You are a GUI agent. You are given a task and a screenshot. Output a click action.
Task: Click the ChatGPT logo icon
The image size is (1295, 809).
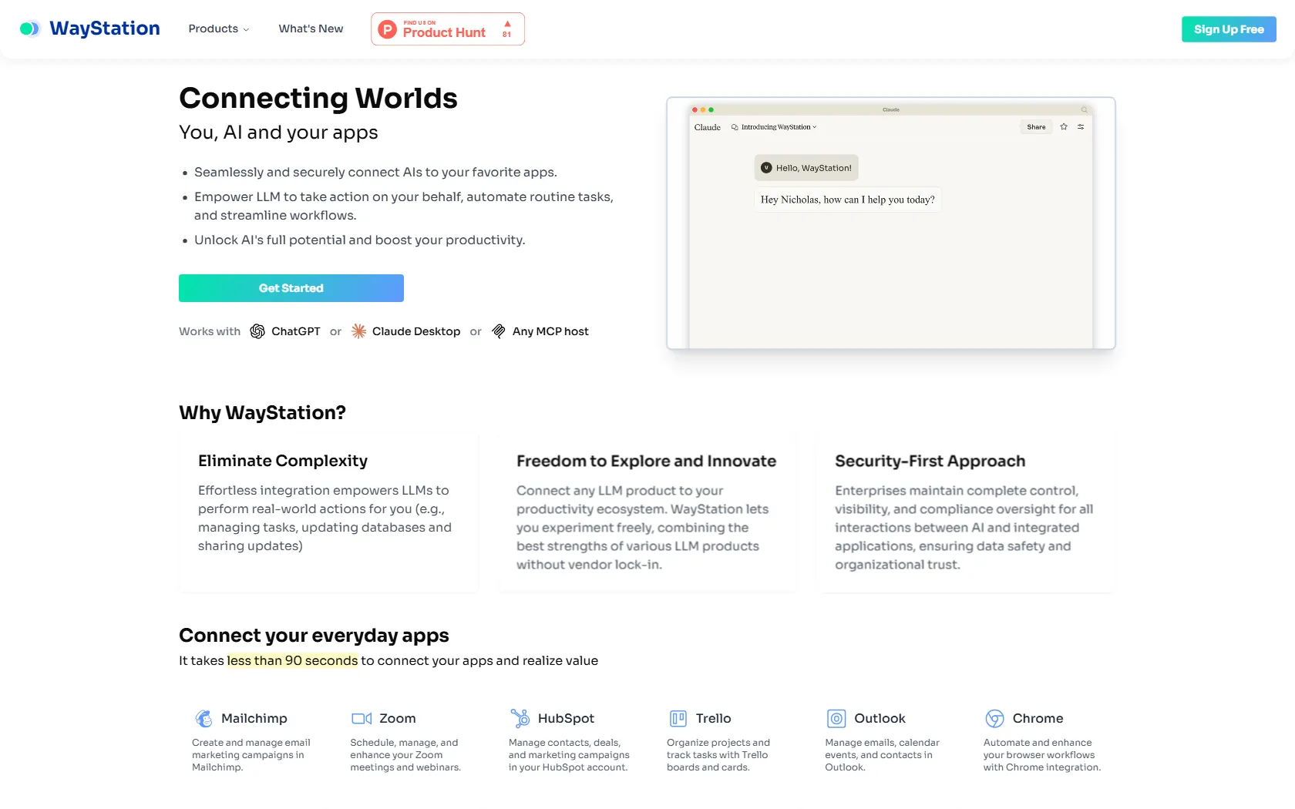click(257, 331)
